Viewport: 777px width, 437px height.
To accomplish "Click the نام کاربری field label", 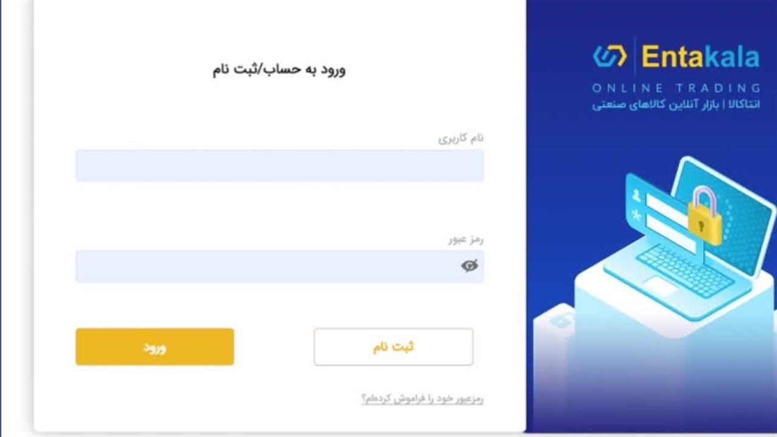I will pyautogui.click(x=461, y=138).
